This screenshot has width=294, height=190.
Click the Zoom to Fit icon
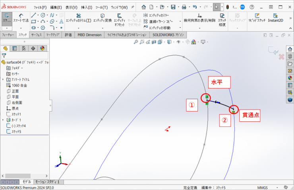point(136,42)
